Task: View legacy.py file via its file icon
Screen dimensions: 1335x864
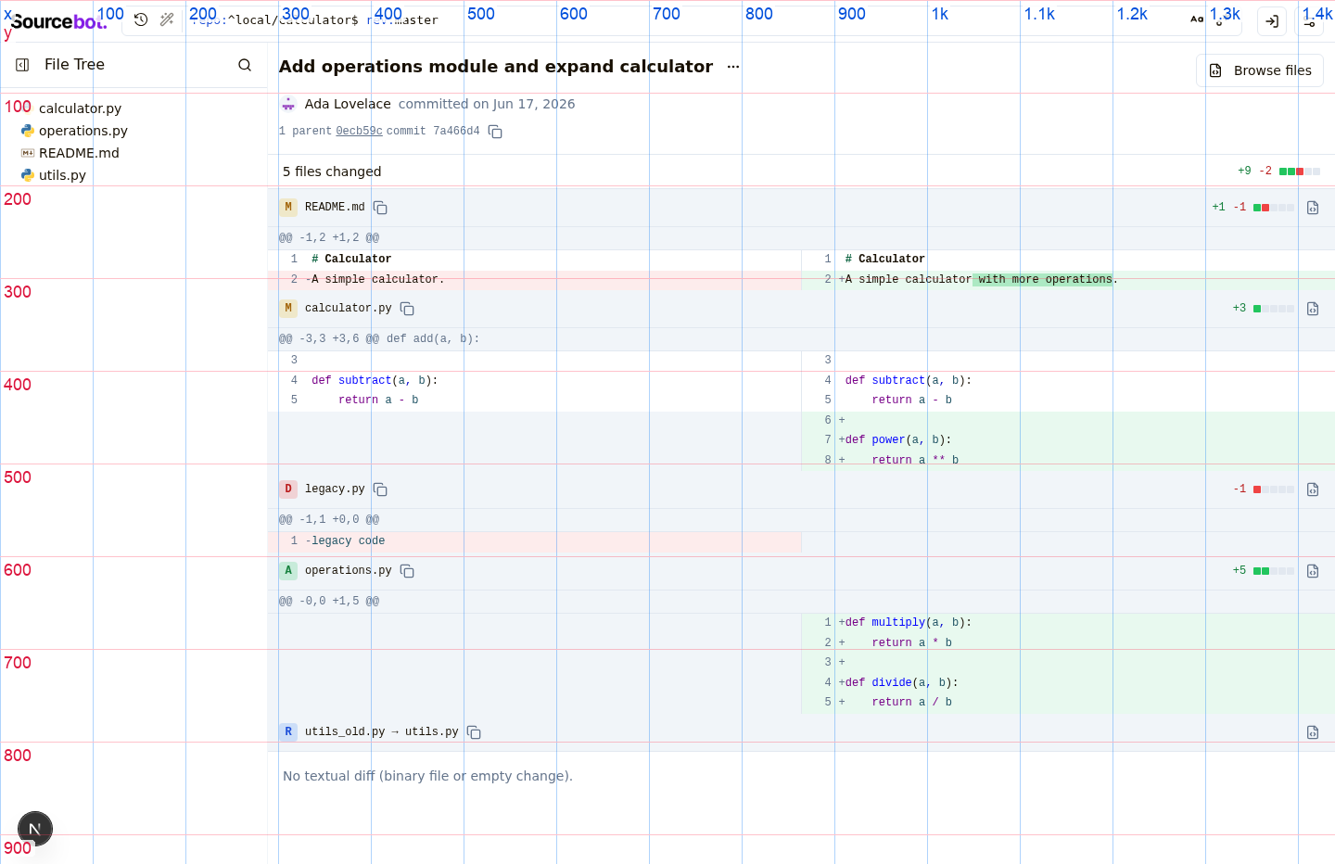Action: (1313, 489)
